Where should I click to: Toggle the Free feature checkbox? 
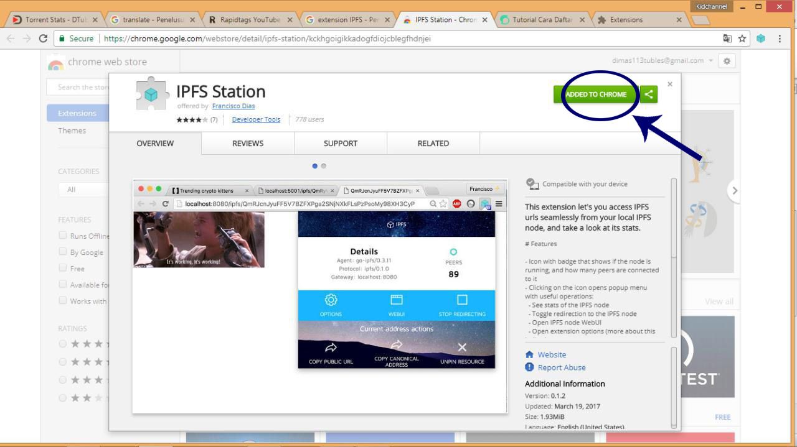tap(62, 268)
